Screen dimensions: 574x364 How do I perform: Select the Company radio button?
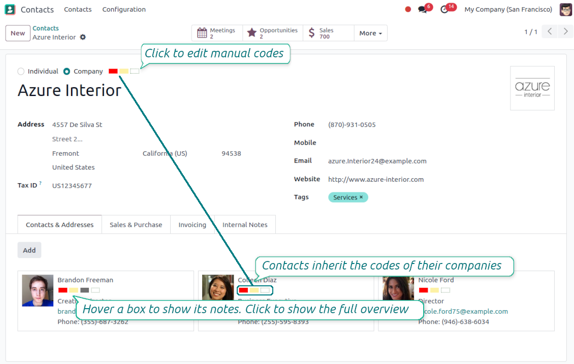pyautogui.click(x=67, y=72)
